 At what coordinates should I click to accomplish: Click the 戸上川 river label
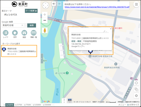(x=57, y=92)
